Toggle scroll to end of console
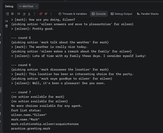This screenshot has width=163, height=133. [x=6, y=21]
